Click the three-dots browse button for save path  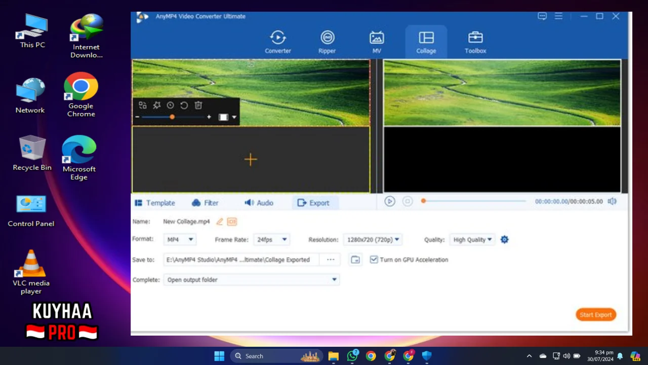331,260
